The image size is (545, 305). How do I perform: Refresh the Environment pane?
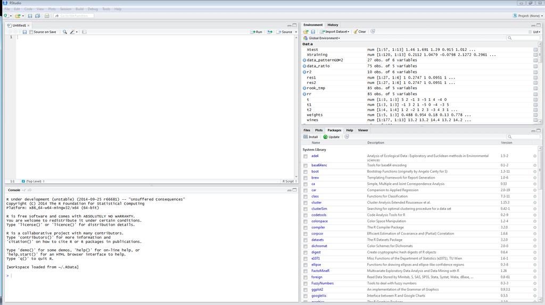pyautogui.click(x=373, y=31)
